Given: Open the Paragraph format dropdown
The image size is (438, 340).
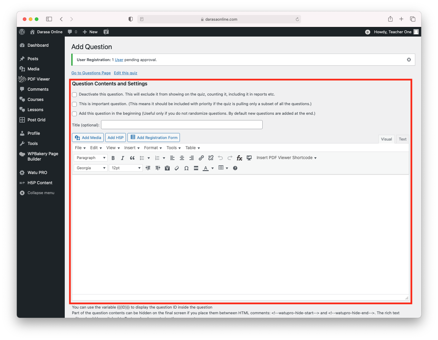Looking at the screenshot, I should 91,158.
